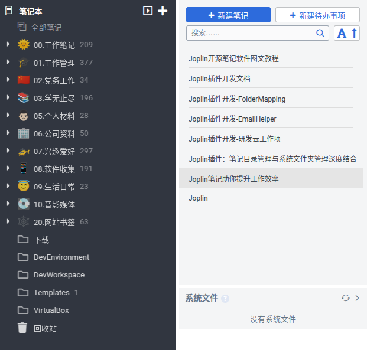Click the All Notes (全部笔记) icon

[x=22, y=27]
